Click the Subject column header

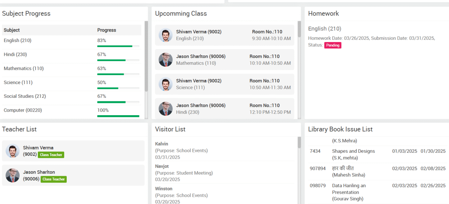pyautogui.click(x=12, y=30)
